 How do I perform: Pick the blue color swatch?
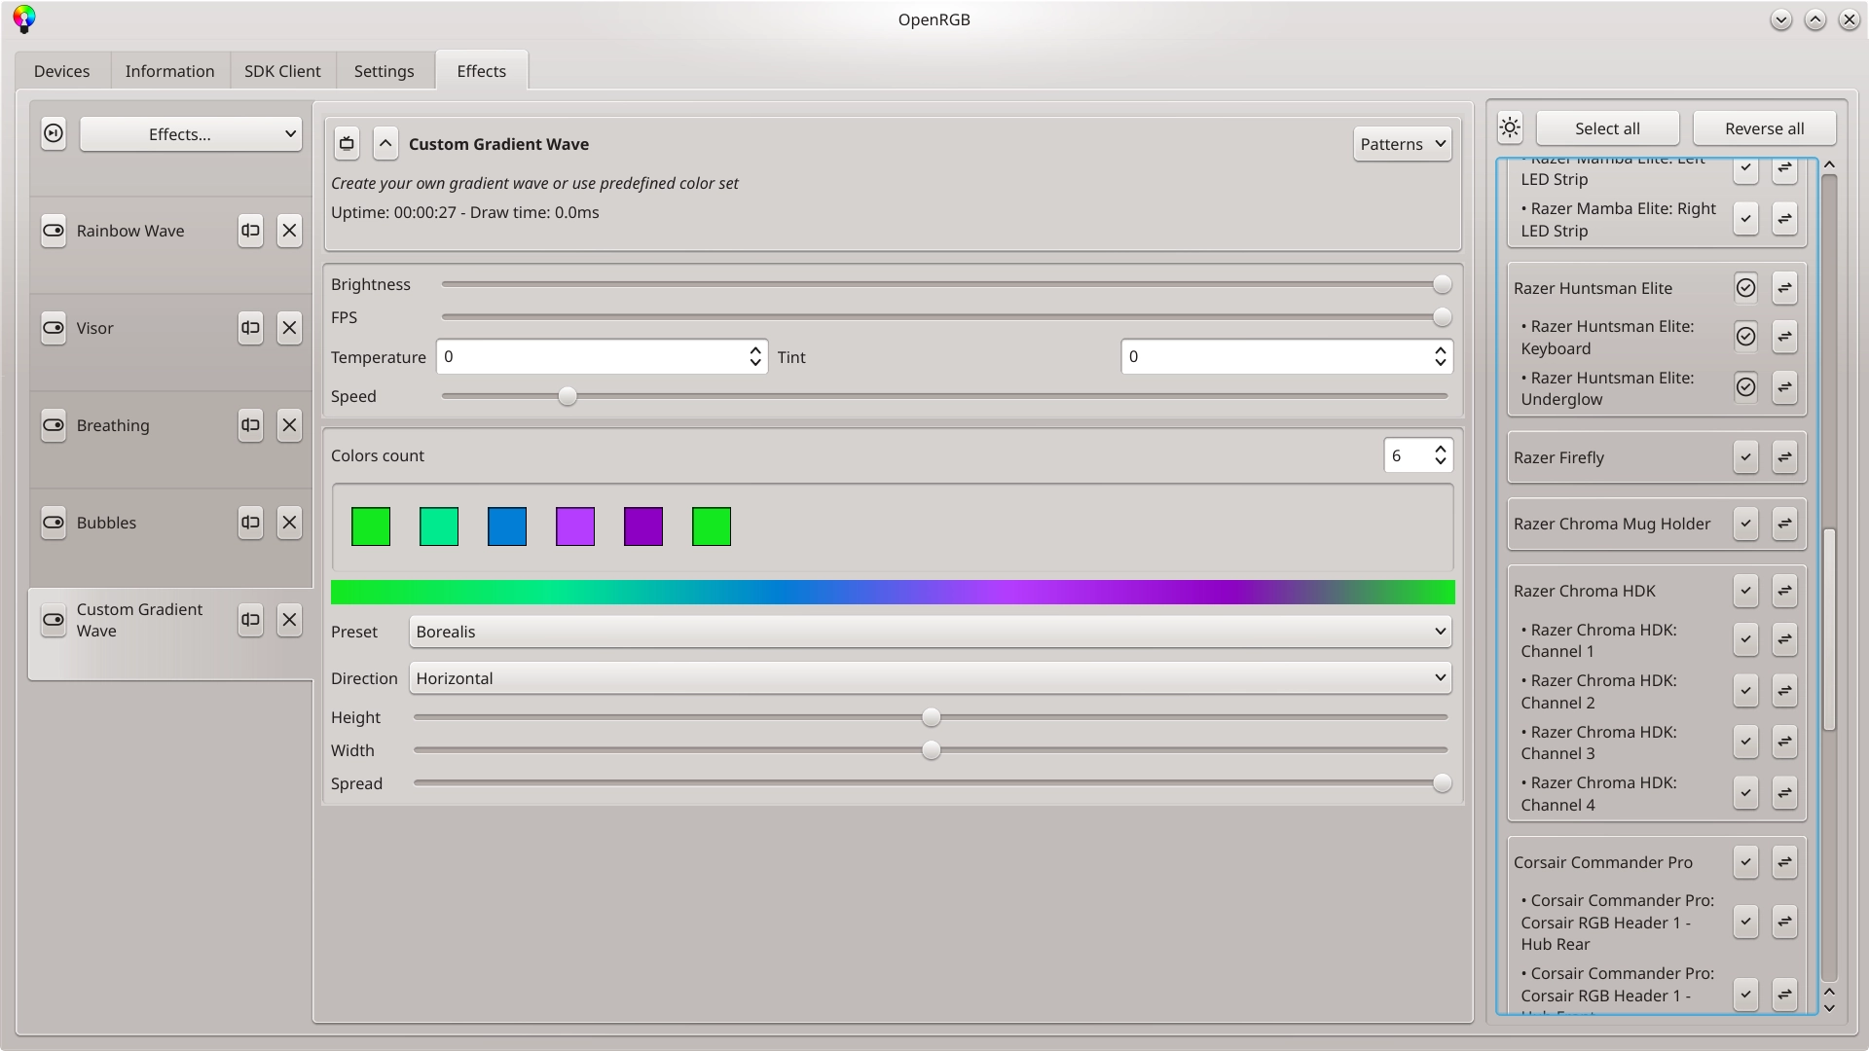[507, 526]
